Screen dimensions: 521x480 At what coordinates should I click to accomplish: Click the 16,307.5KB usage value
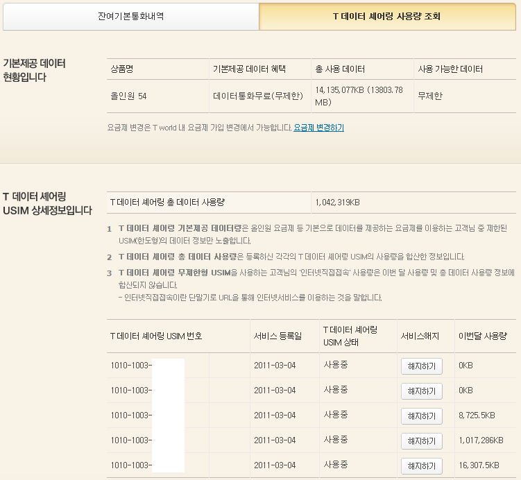point(479,465)
